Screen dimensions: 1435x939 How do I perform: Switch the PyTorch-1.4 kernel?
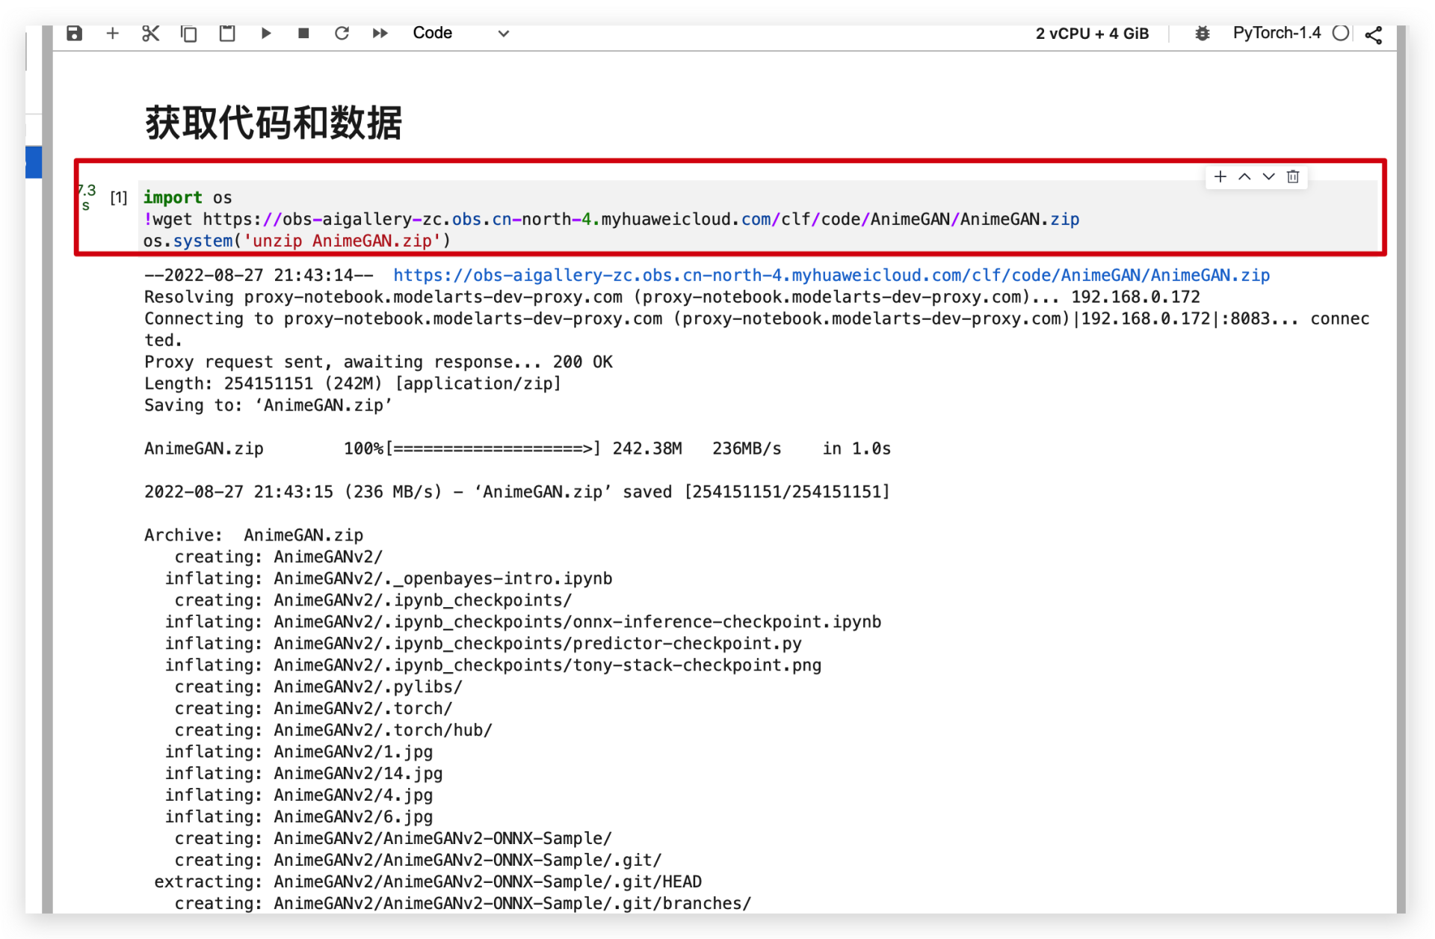coord(1277,34)
